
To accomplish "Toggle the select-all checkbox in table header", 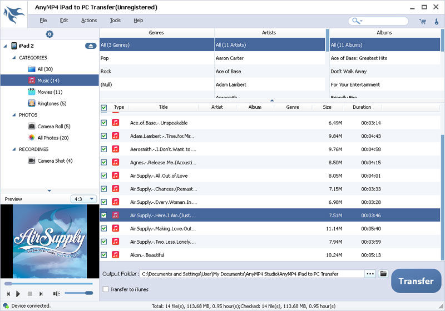I will [x=104, y=108].
